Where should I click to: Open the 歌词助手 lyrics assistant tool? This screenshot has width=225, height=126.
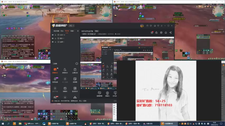pos(75,89)
